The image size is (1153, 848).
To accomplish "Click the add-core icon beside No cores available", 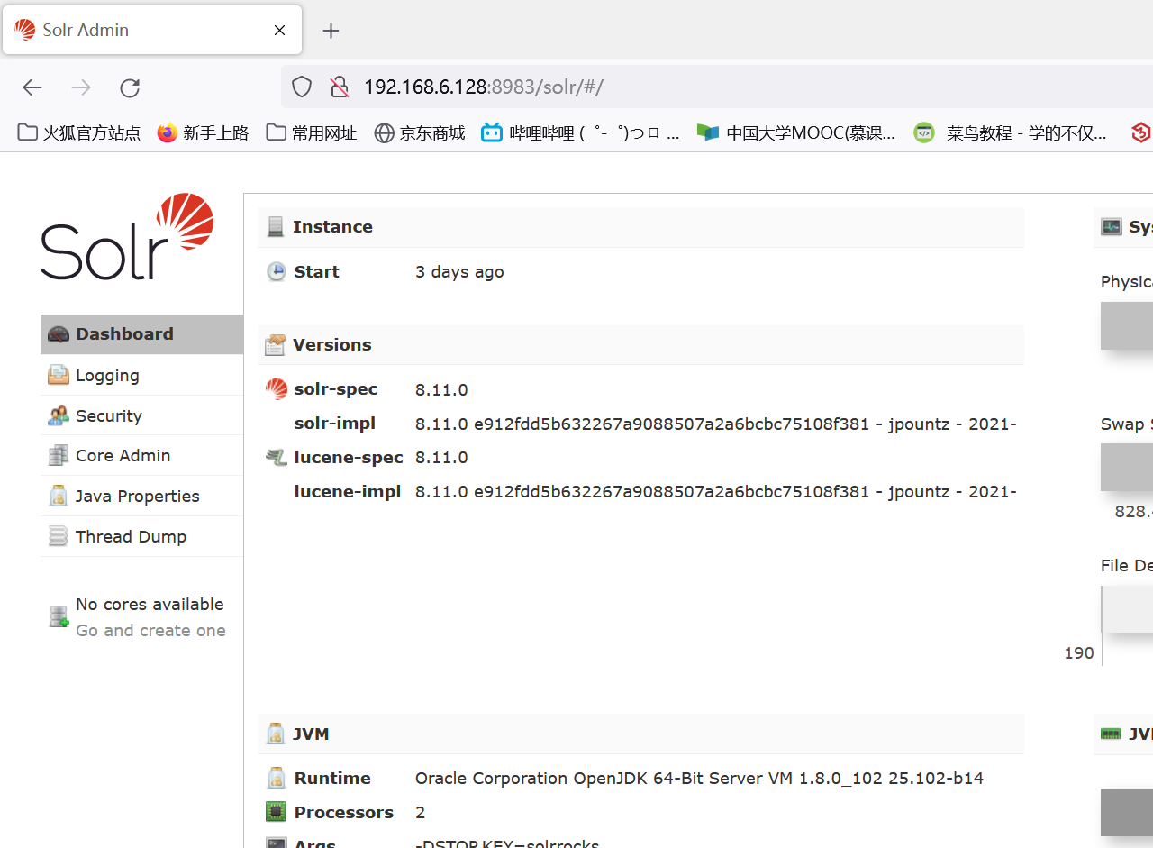I will (59, 616).
